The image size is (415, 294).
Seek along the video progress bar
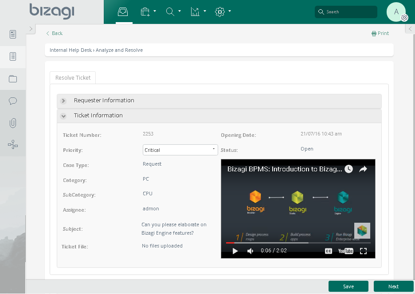click(x=298, y=243)
